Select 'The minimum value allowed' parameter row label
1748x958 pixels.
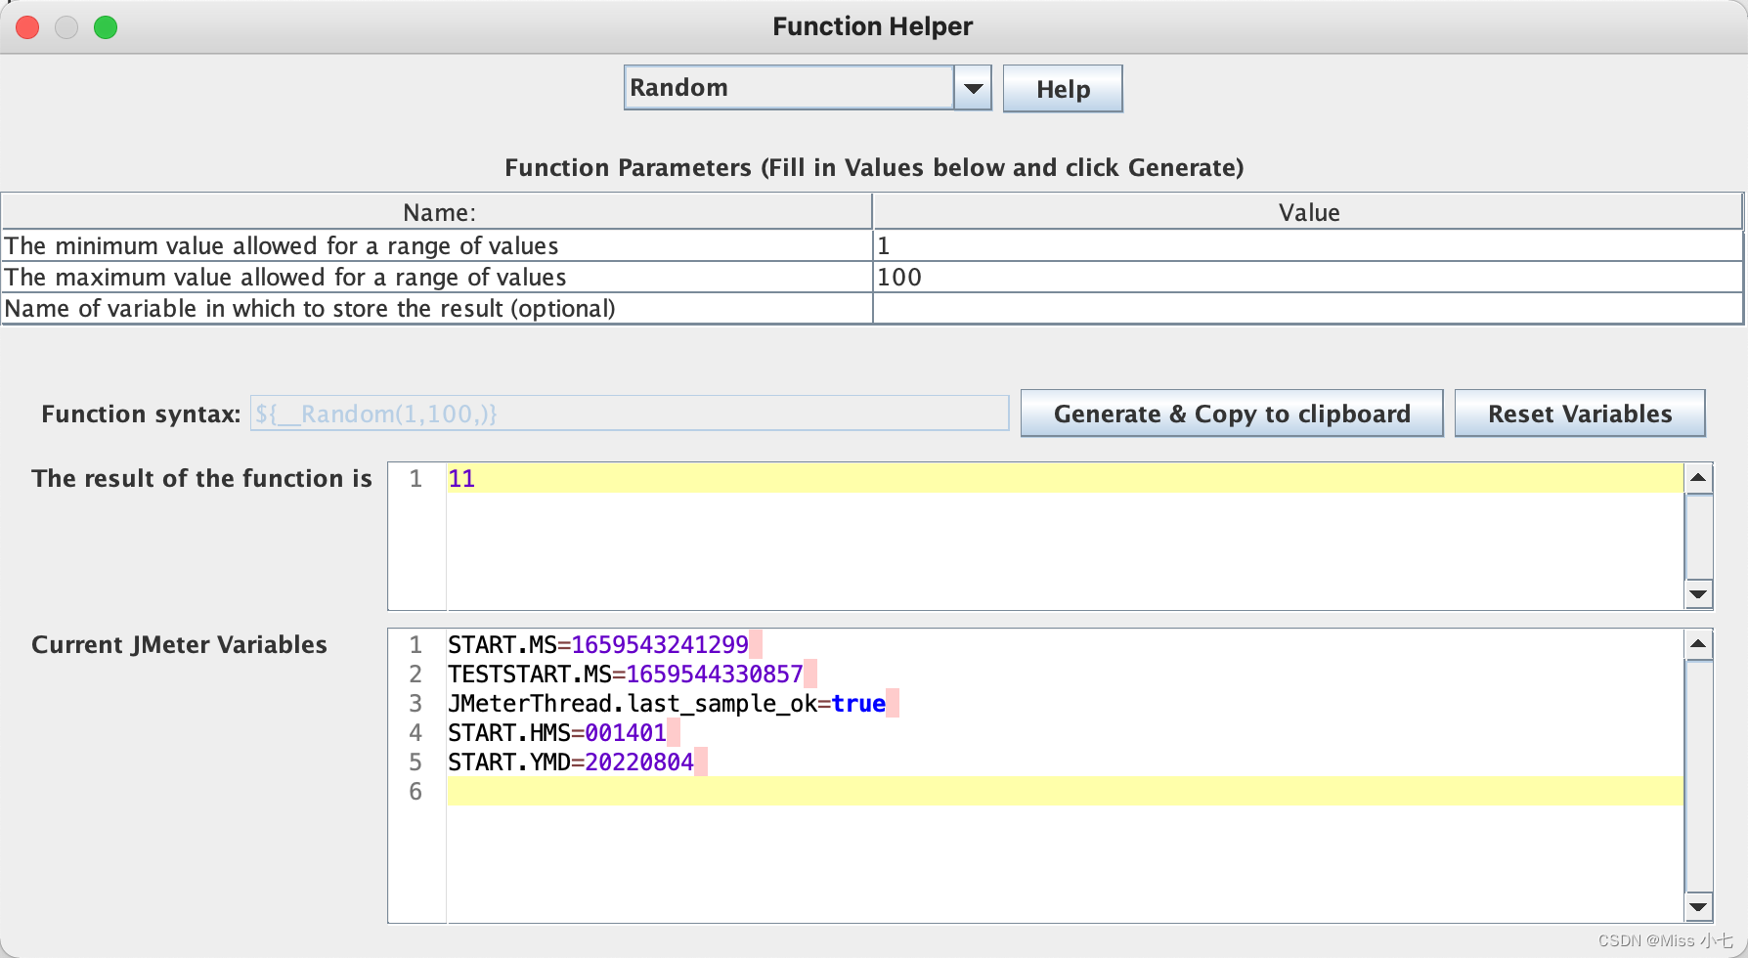tap(437, 245)
